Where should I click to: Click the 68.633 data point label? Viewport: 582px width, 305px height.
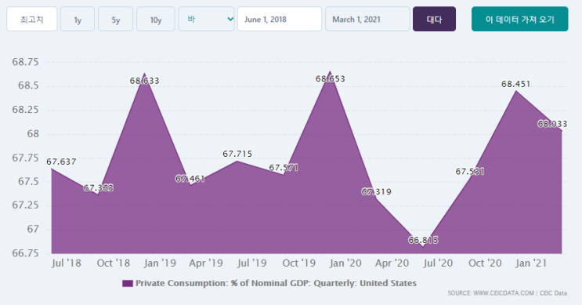pos(144,81)
